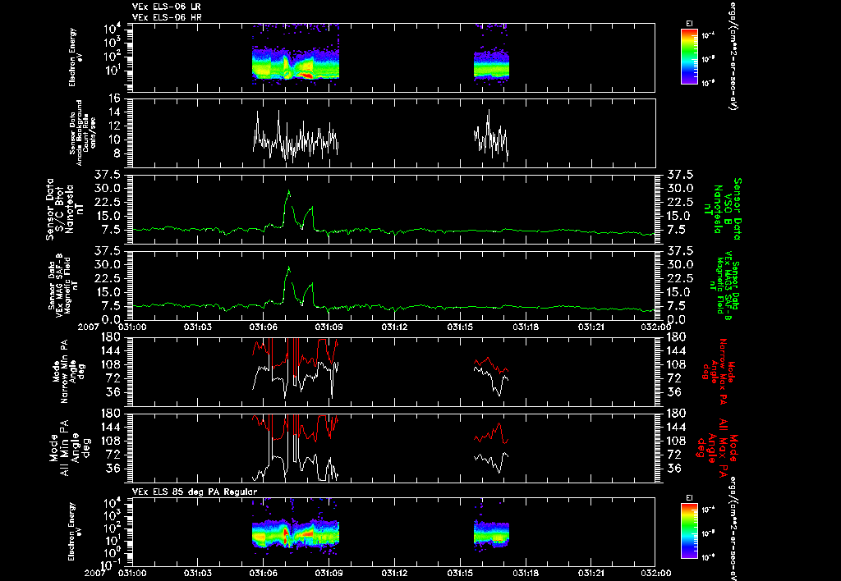Click the '032:00' tick label on bottom axis
The width and height of the screenshot is (841, 581).
click(x=656, y=573)
